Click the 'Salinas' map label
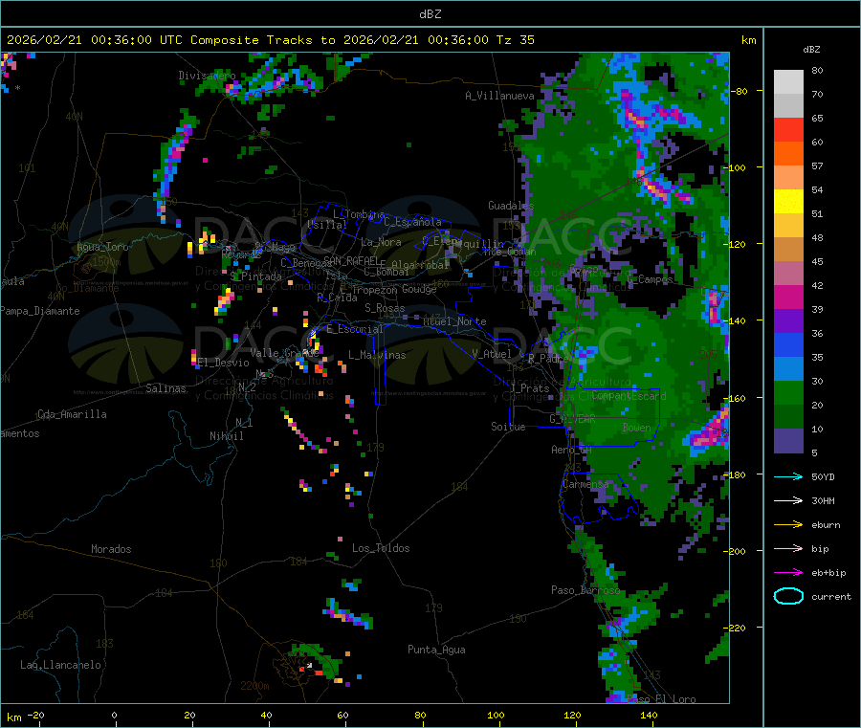 pyautogui.click(x=166, y=388)
